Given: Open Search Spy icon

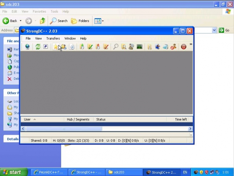Looking at the screenshot, I should pyautogui.click(x=131, y=47).
